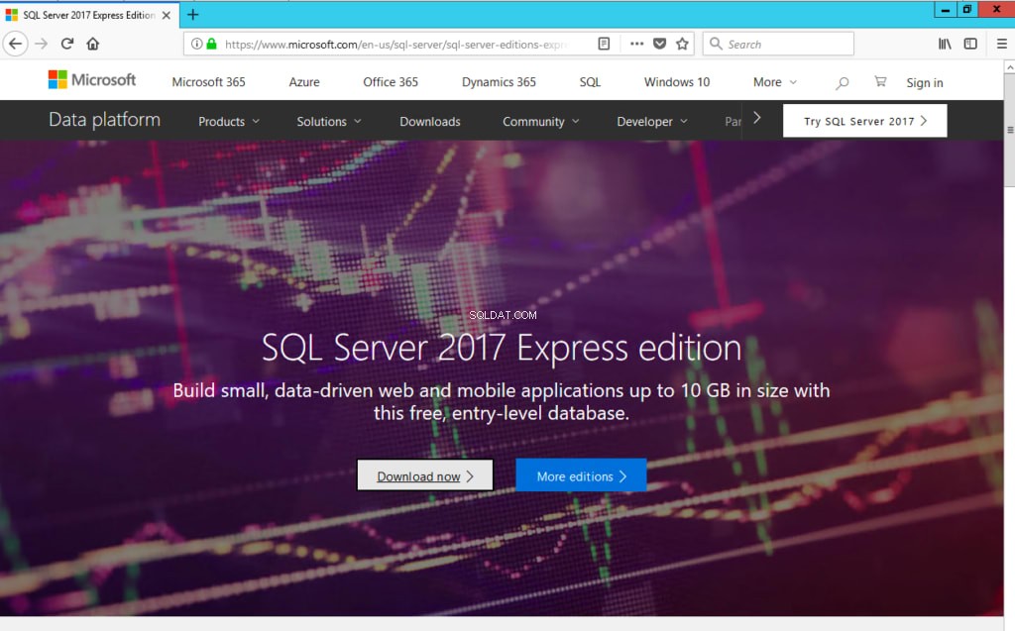The height and width of the screenshot is (631, 1015).
Task: Close the SQL Server 2017 Express tab
Action: pyautogui.click(x=167, y=15)
